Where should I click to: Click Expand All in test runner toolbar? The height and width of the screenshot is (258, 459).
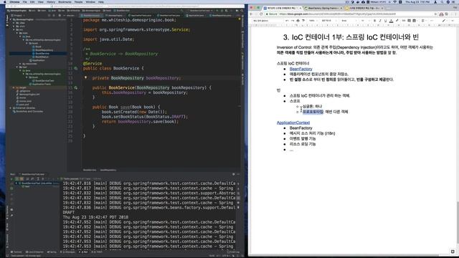38,178
